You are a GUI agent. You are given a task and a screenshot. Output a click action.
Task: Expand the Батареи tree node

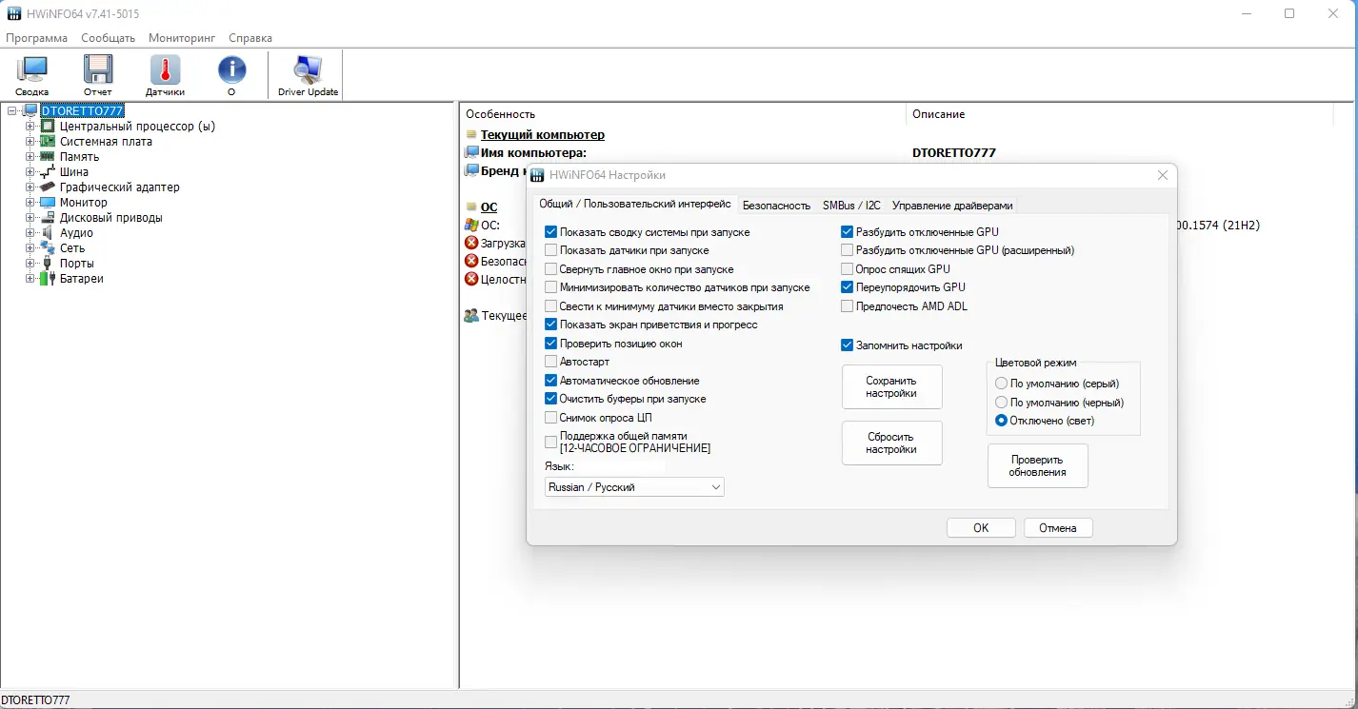(x=30, y=279)
